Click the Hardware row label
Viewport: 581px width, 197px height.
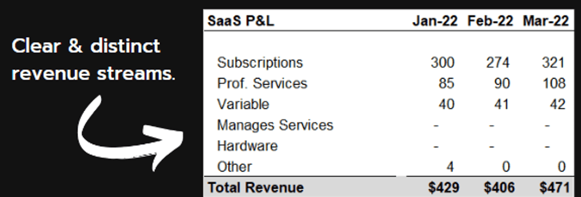pyautogui.click(x=247, y=145)
